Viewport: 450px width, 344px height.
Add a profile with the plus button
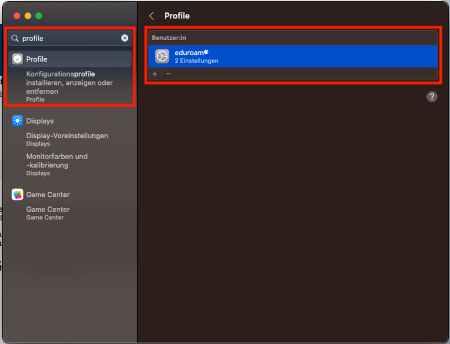point(155,74)
